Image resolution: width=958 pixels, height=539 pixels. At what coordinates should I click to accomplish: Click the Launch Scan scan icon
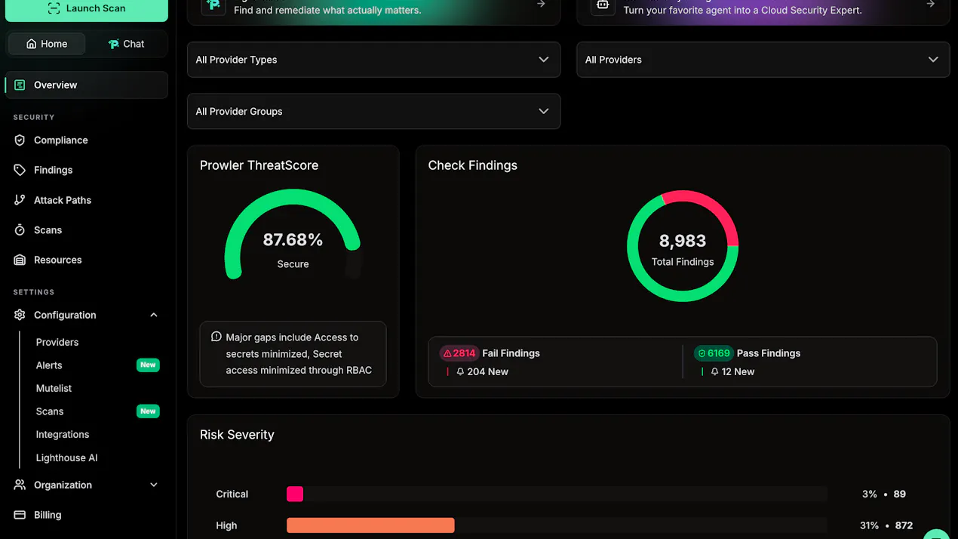54,8
